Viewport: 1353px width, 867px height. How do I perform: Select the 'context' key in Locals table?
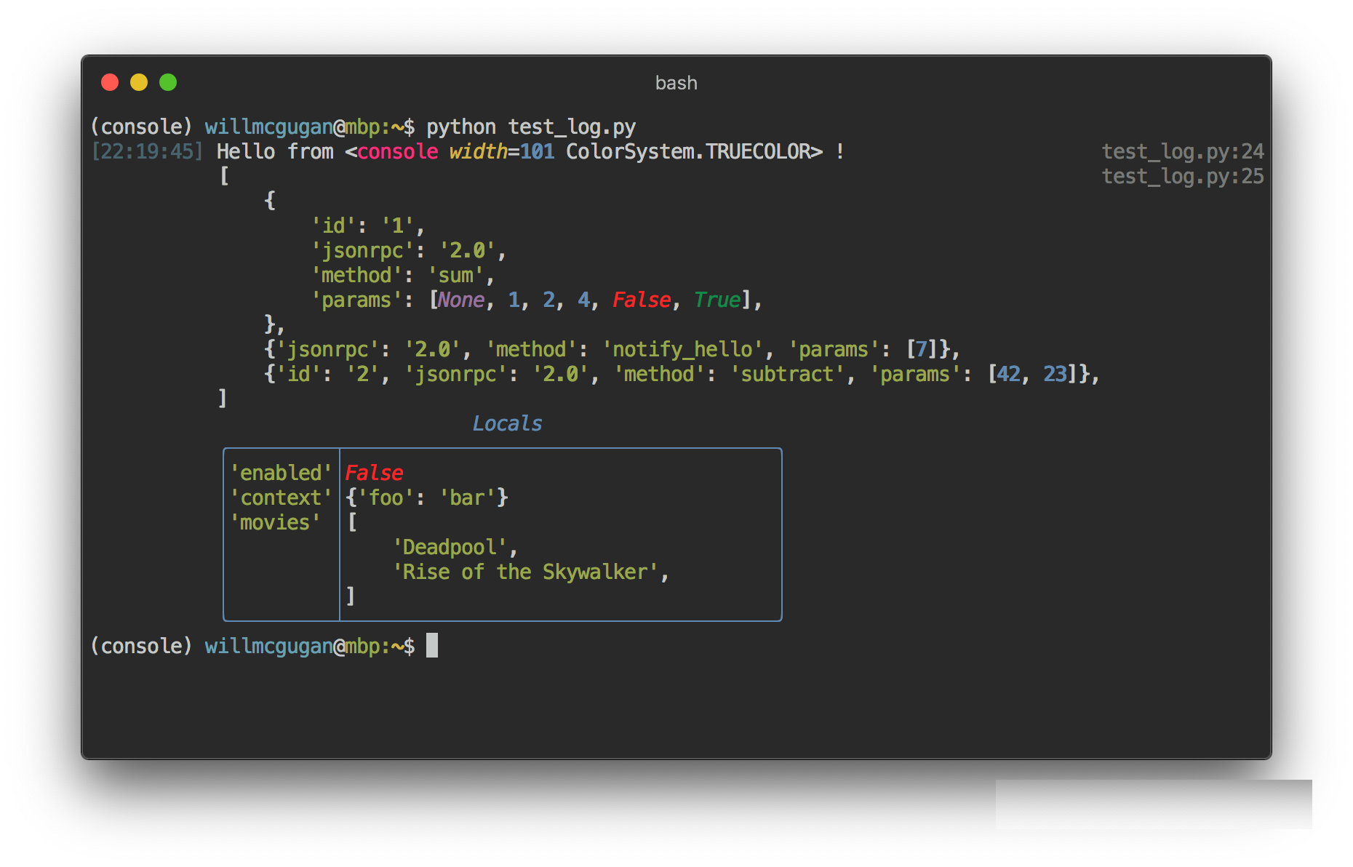click(281, 498)
